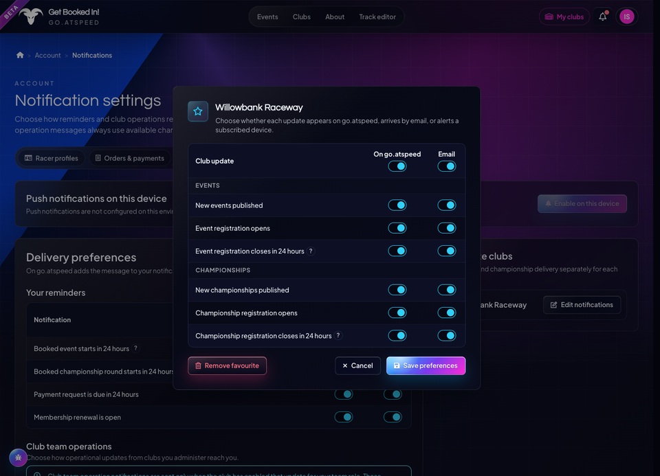
Task: Click Save preferences button
Action: 426,366
